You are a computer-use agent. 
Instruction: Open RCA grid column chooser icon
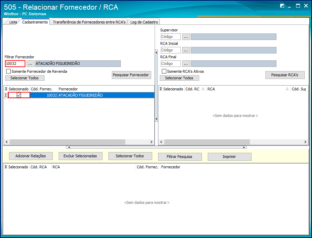pos(160,89)
